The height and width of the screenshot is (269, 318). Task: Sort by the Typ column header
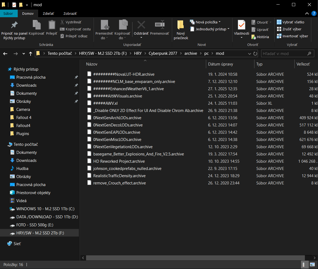[259, 64]
